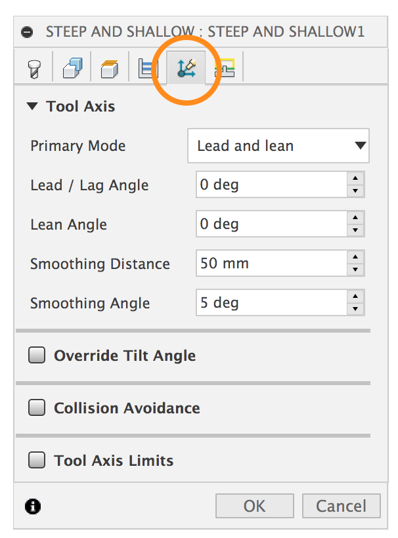This screenshot has height=538, width=398.
Task: Click OK to confirm settings
Action: click(x=254, y=506)
